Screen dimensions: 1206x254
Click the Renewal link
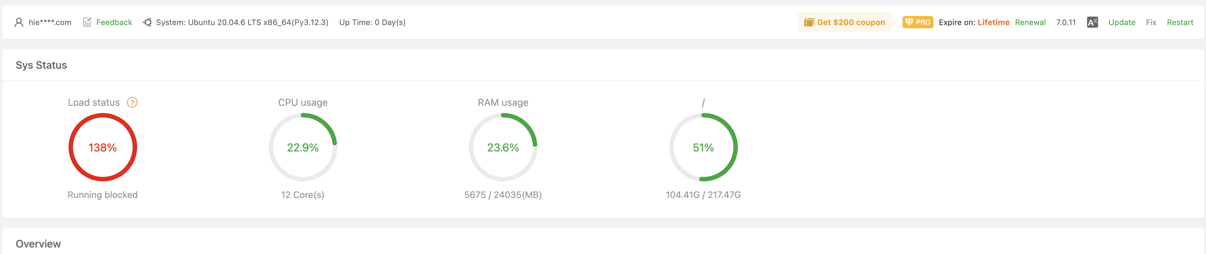click(1030, 22)
